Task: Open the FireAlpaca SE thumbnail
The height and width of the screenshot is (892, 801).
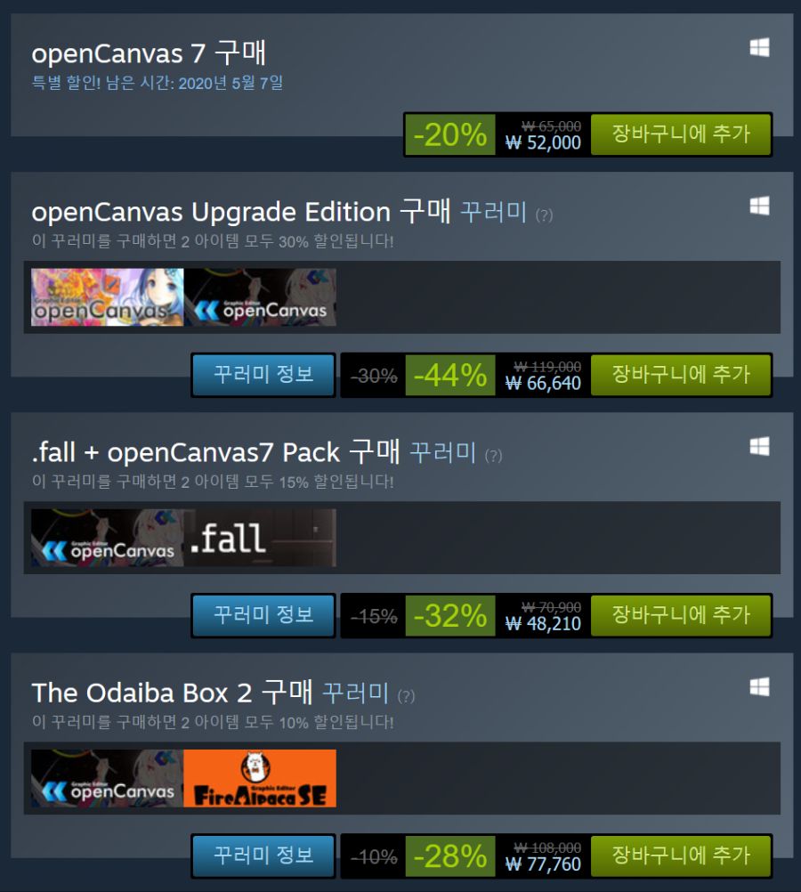Action: (x=260, y=779)
